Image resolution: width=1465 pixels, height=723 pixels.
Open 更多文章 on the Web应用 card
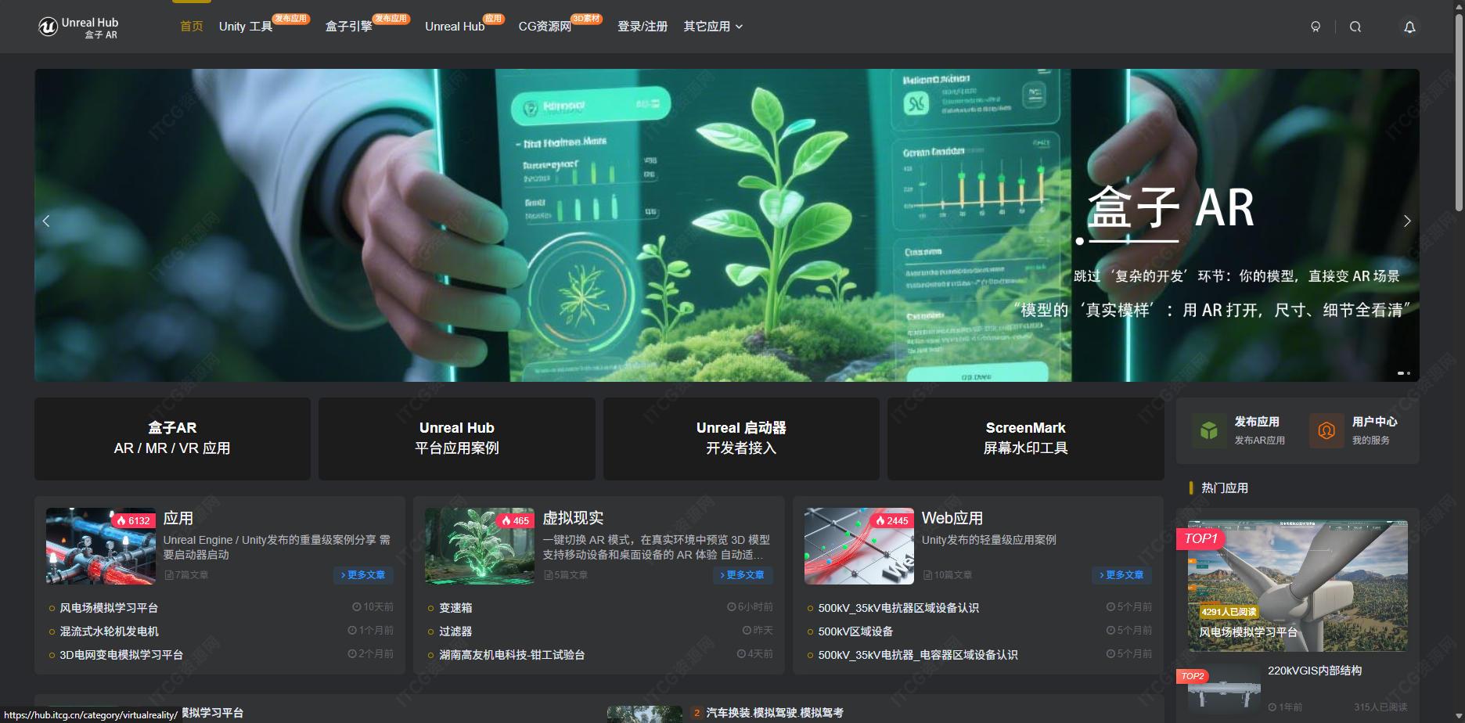pyautogui.click(x=1121, y=574)
